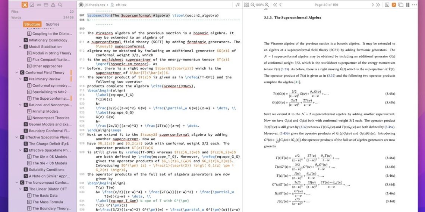Select Minimal Models in the outline

[x=45, y=111]
